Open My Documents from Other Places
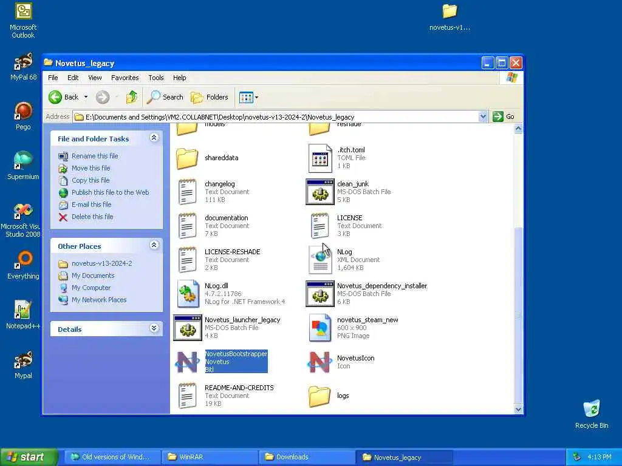 coord(93,275)
